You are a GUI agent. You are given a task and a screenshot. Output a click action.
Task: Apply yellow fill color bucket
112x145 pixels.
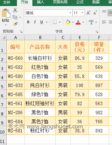pyautogui.click(x=68, y=22)
